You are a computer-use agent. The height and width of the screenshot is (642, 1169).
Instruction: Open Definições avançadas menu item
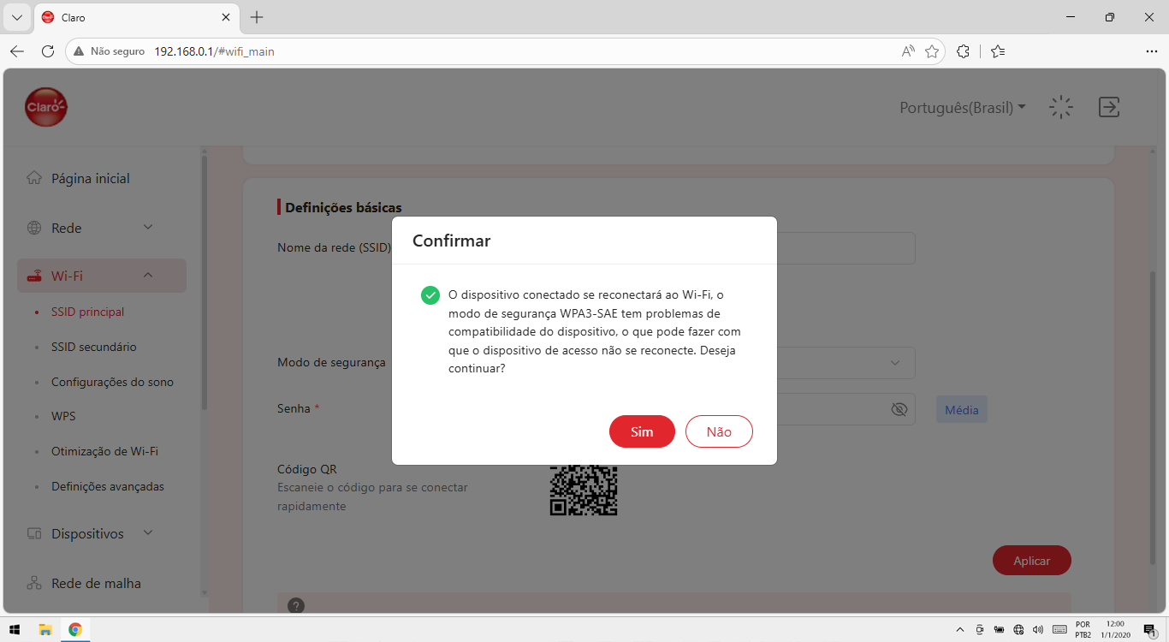click(108, 486)
